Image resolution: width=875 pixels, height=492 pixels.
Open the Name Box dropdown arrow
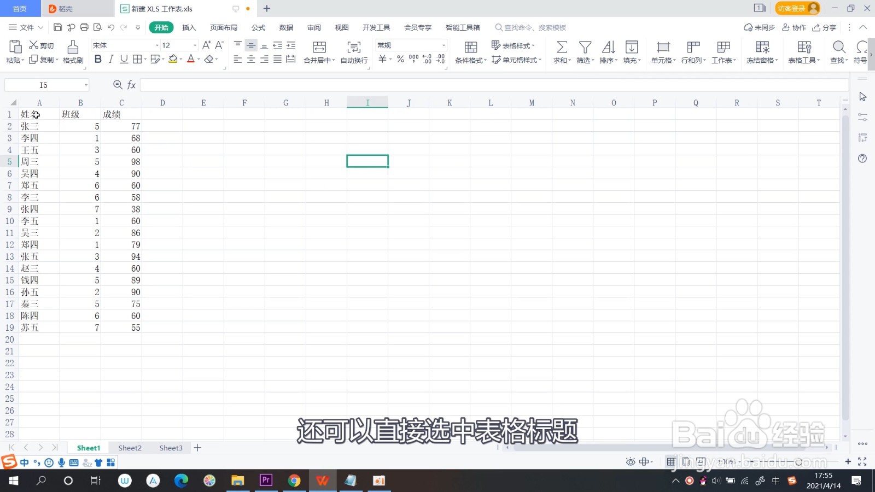tap(86, 85)
